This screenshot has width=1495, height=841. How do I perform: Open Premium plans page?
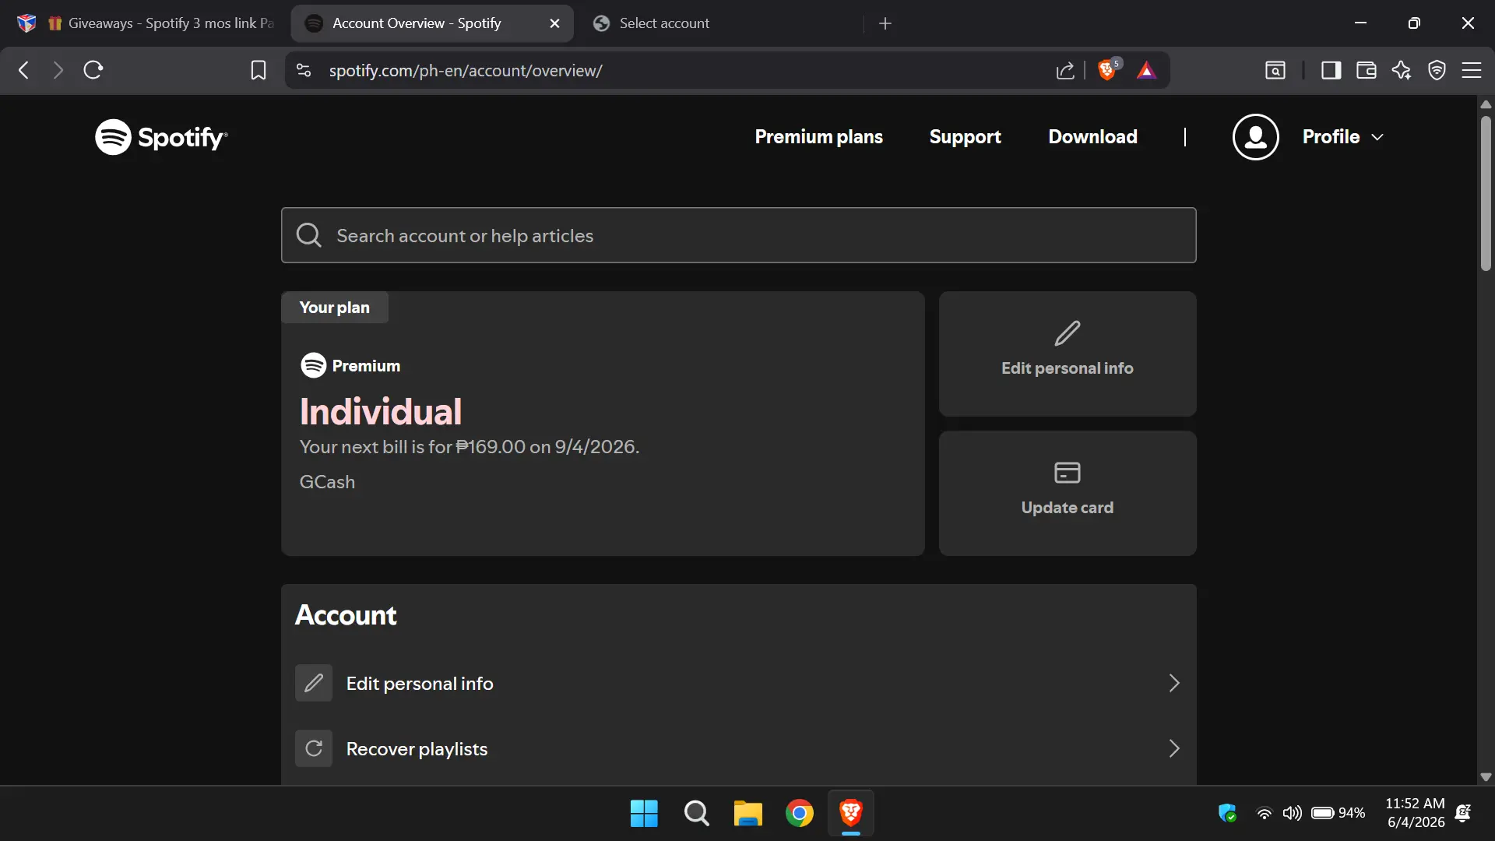pos(818,137)
